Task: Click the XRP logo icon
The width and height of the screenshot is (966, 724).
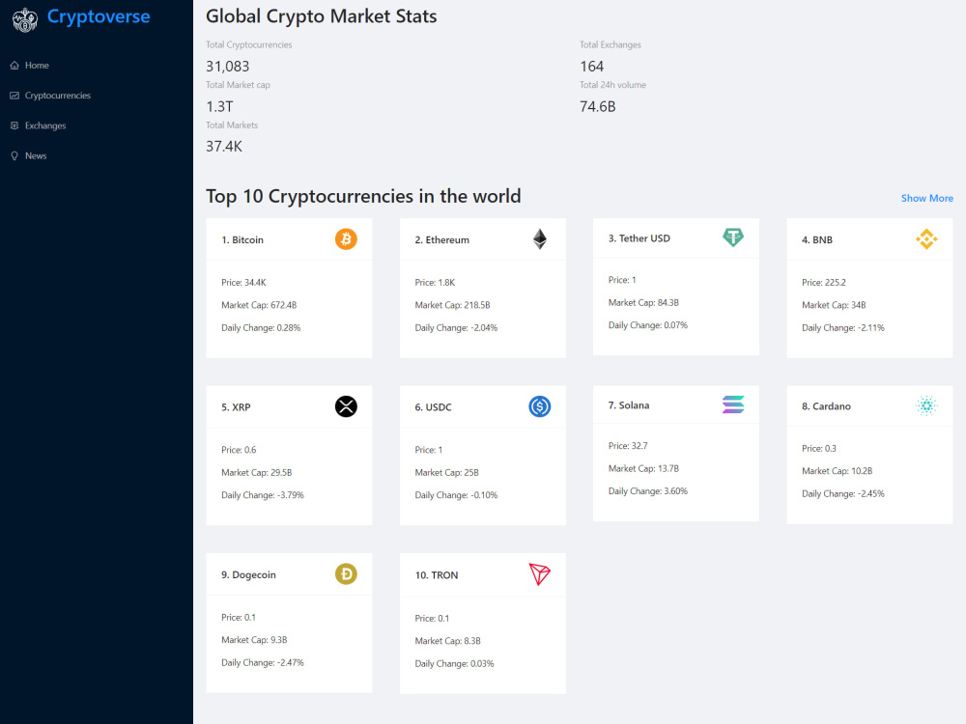Action: tap(346, 406)
